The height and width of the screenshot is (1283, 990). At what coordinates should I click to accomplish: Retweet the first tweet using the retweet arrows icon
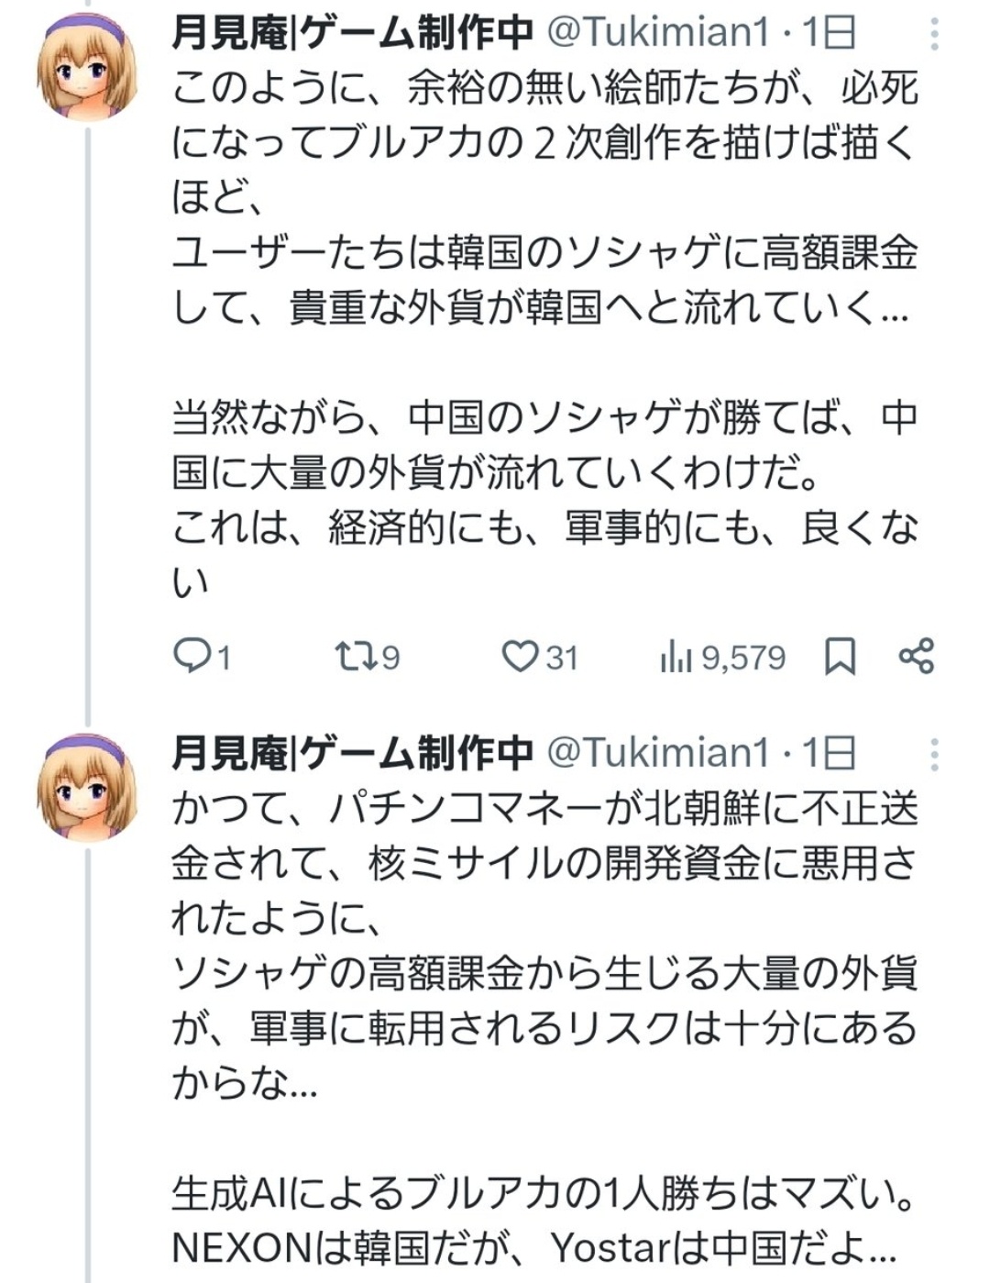point(353,656)
